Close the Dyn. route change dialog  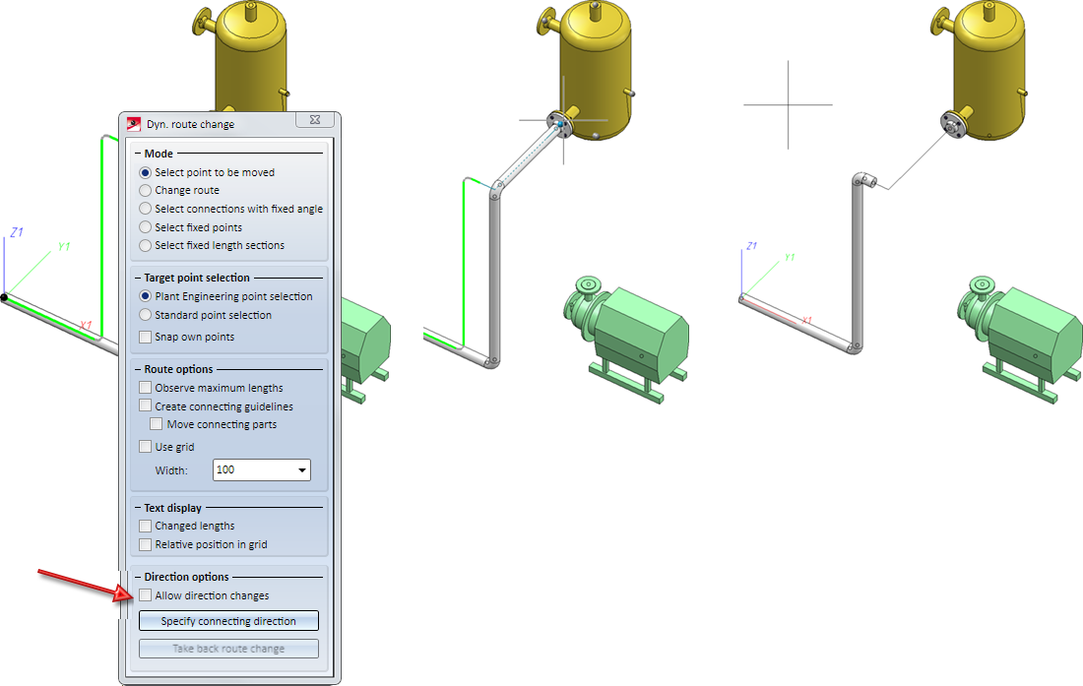[315, 119]
